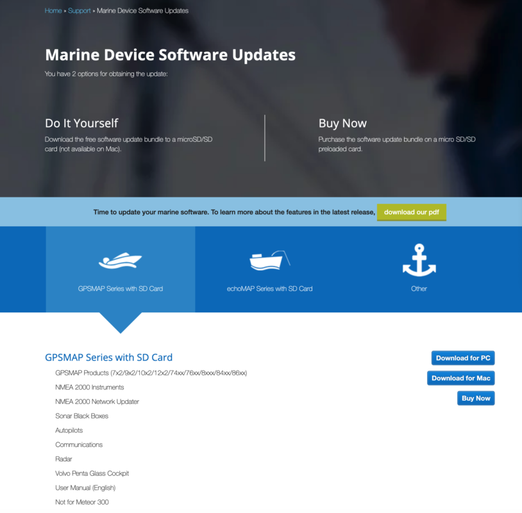The image size is (522, 513).
Task: Click Download for PC button
Action: [463, 358]
